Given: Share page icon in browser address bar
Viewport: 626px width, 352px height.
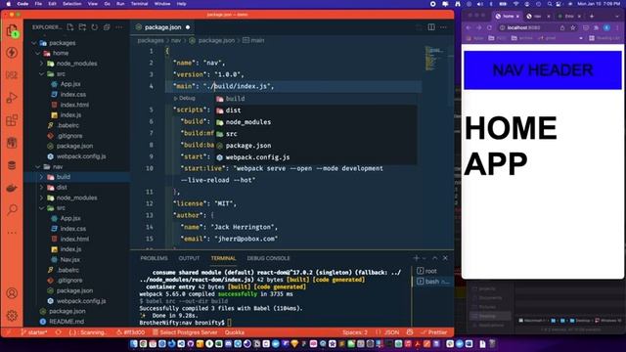Looking at the screenshot, I should (x=562, y=27).
